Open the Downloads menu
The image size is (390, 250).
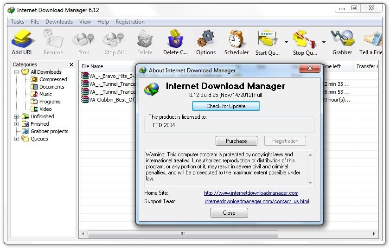[59, 22]
